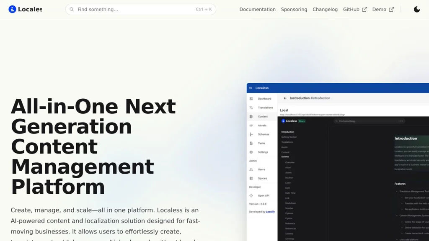
Task: Open the Demo external link
Action: point(383,9)
